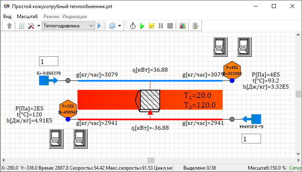Stop the simulation with square button

click(170, 26)
